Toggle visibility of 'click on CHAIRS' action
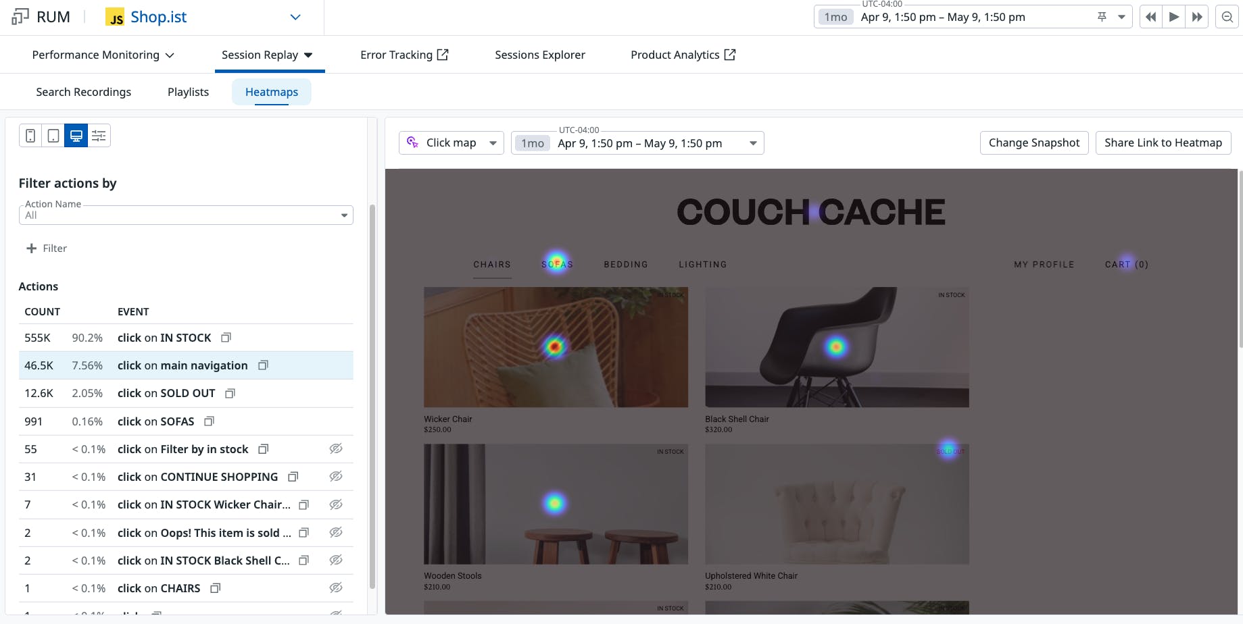This screenshot has width=1243, height=624. pos(336,588)
